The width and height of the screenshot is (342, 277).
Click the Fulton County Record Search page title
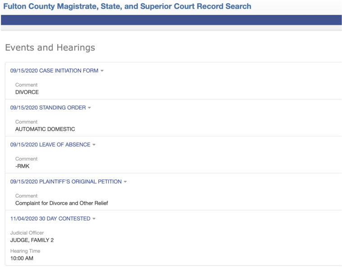point(127,6)
